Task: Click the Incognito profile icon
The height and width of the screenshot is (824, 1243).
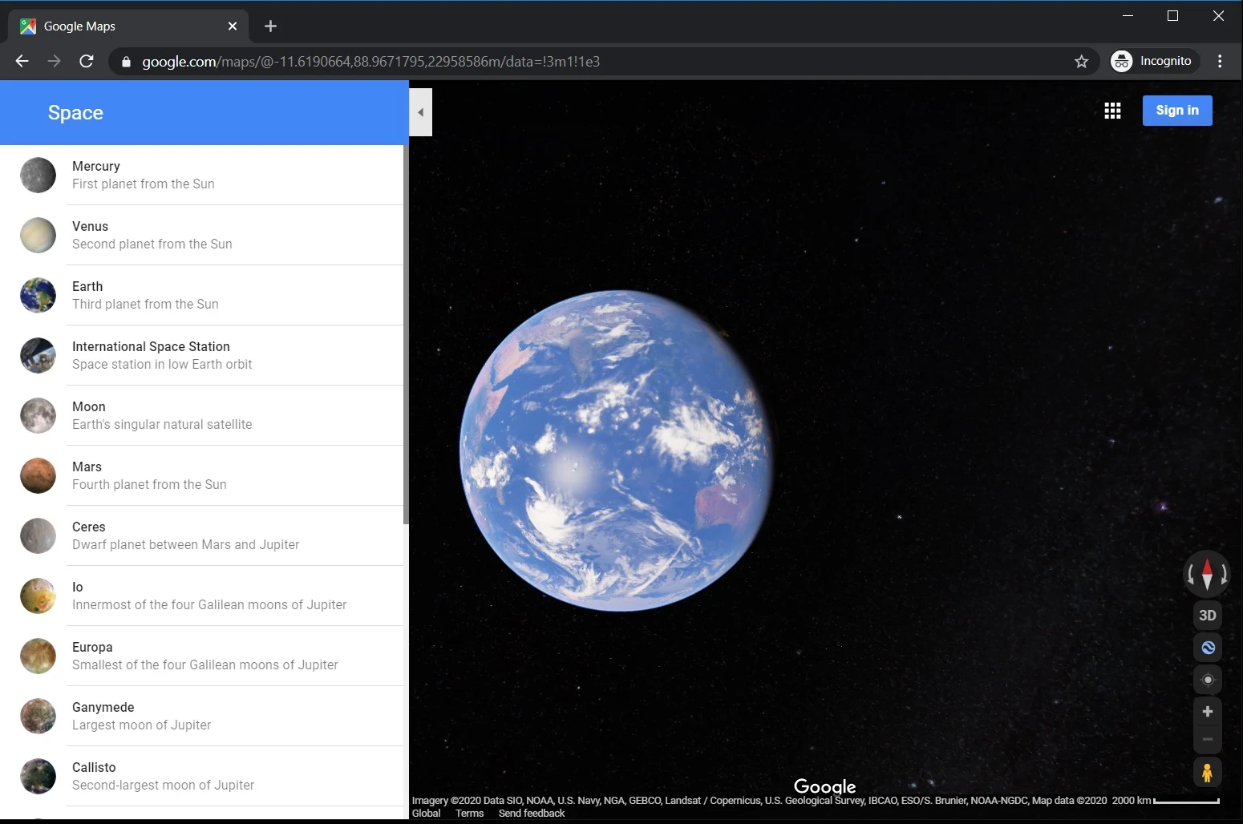Action: tap(1121, 61)
